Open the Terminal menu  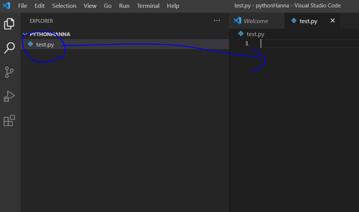(148, 6)
